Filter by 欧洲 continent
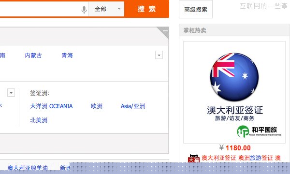The image size is (290, 174). pos(97,106)
